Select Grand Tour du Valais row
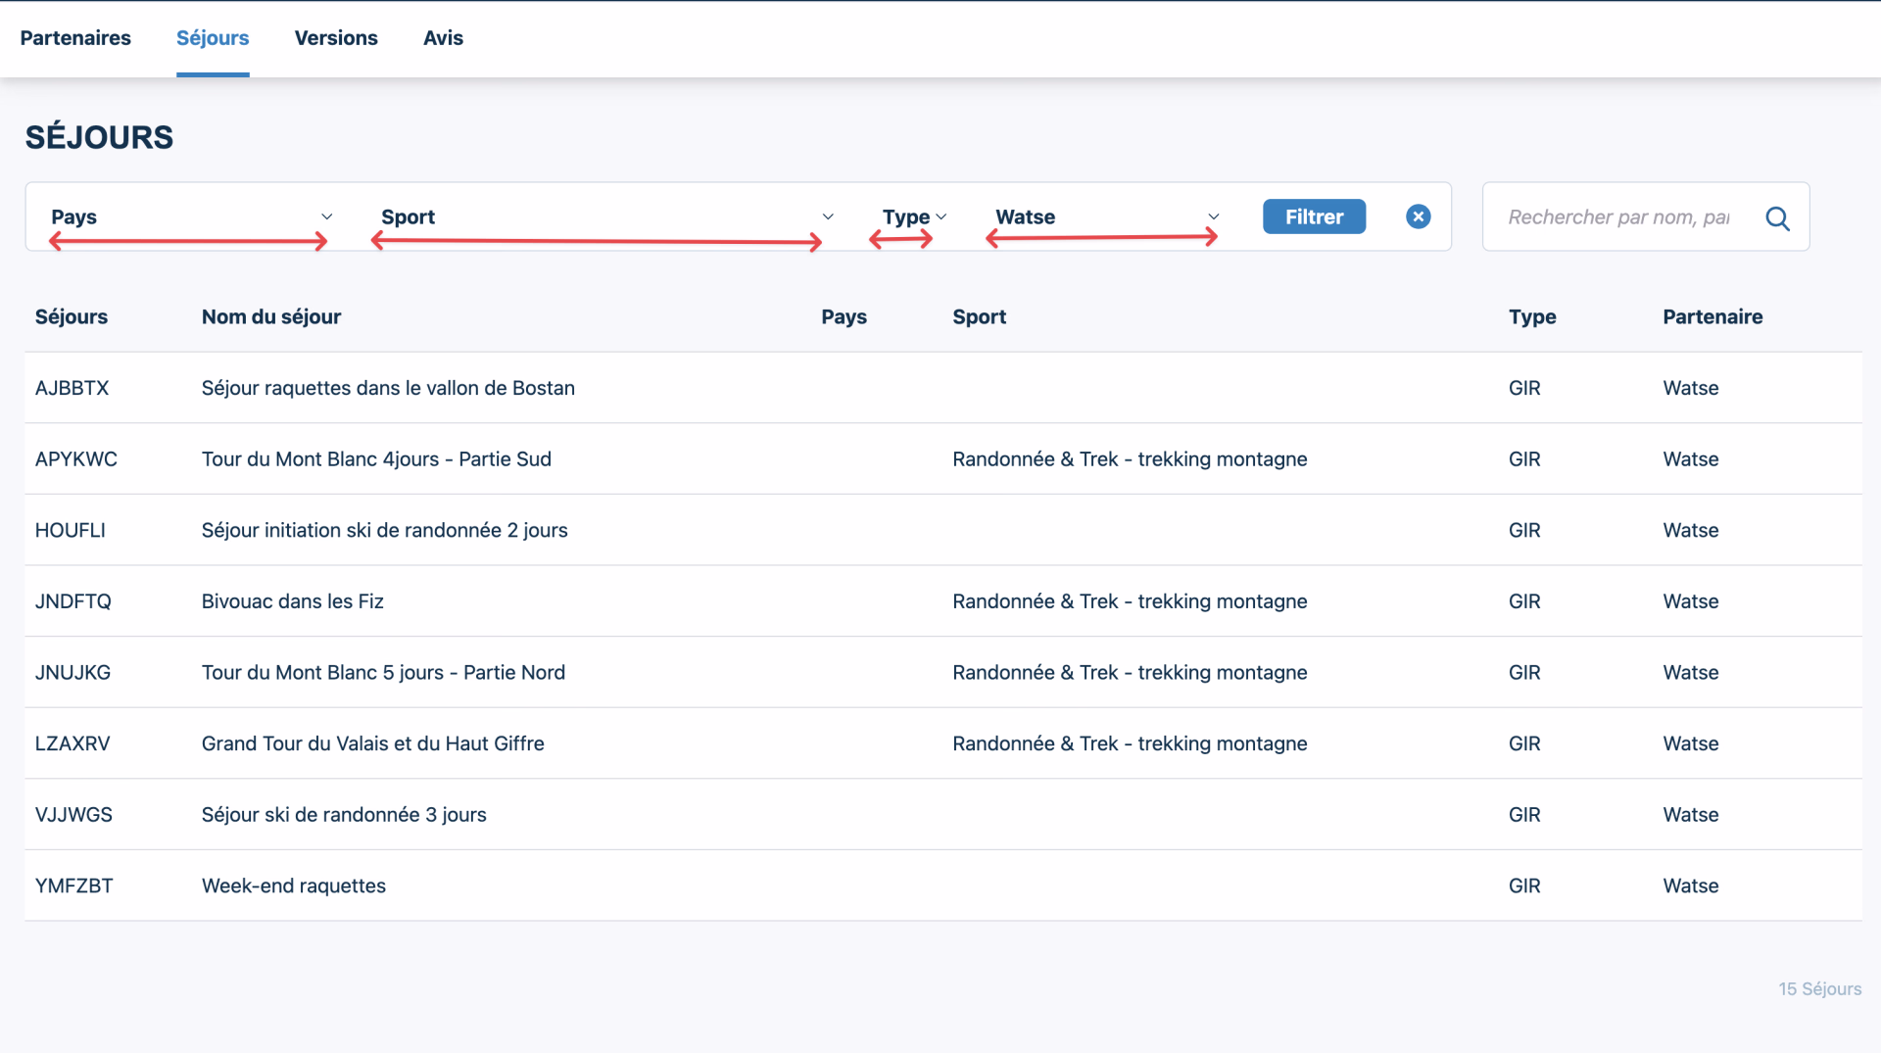The image size is (1881, 1053). 372,743
